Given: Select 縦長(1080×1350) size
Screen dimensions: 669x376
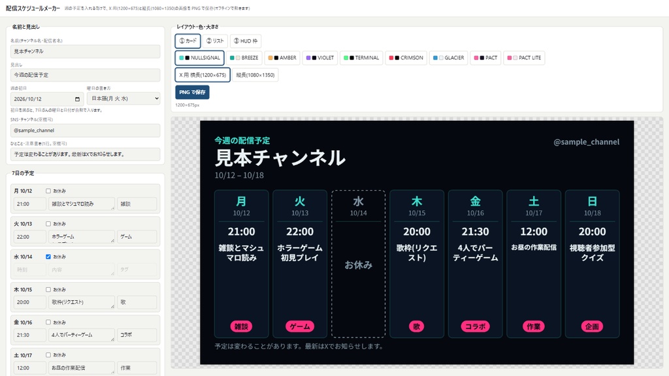Looking at the screenshot, I should tap(255, 74).
